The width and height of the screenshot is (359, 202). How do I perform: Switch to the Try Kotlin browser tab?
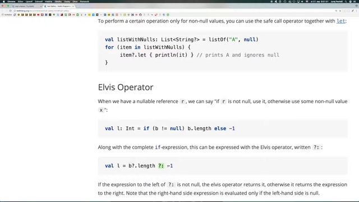tap(26, 6)
